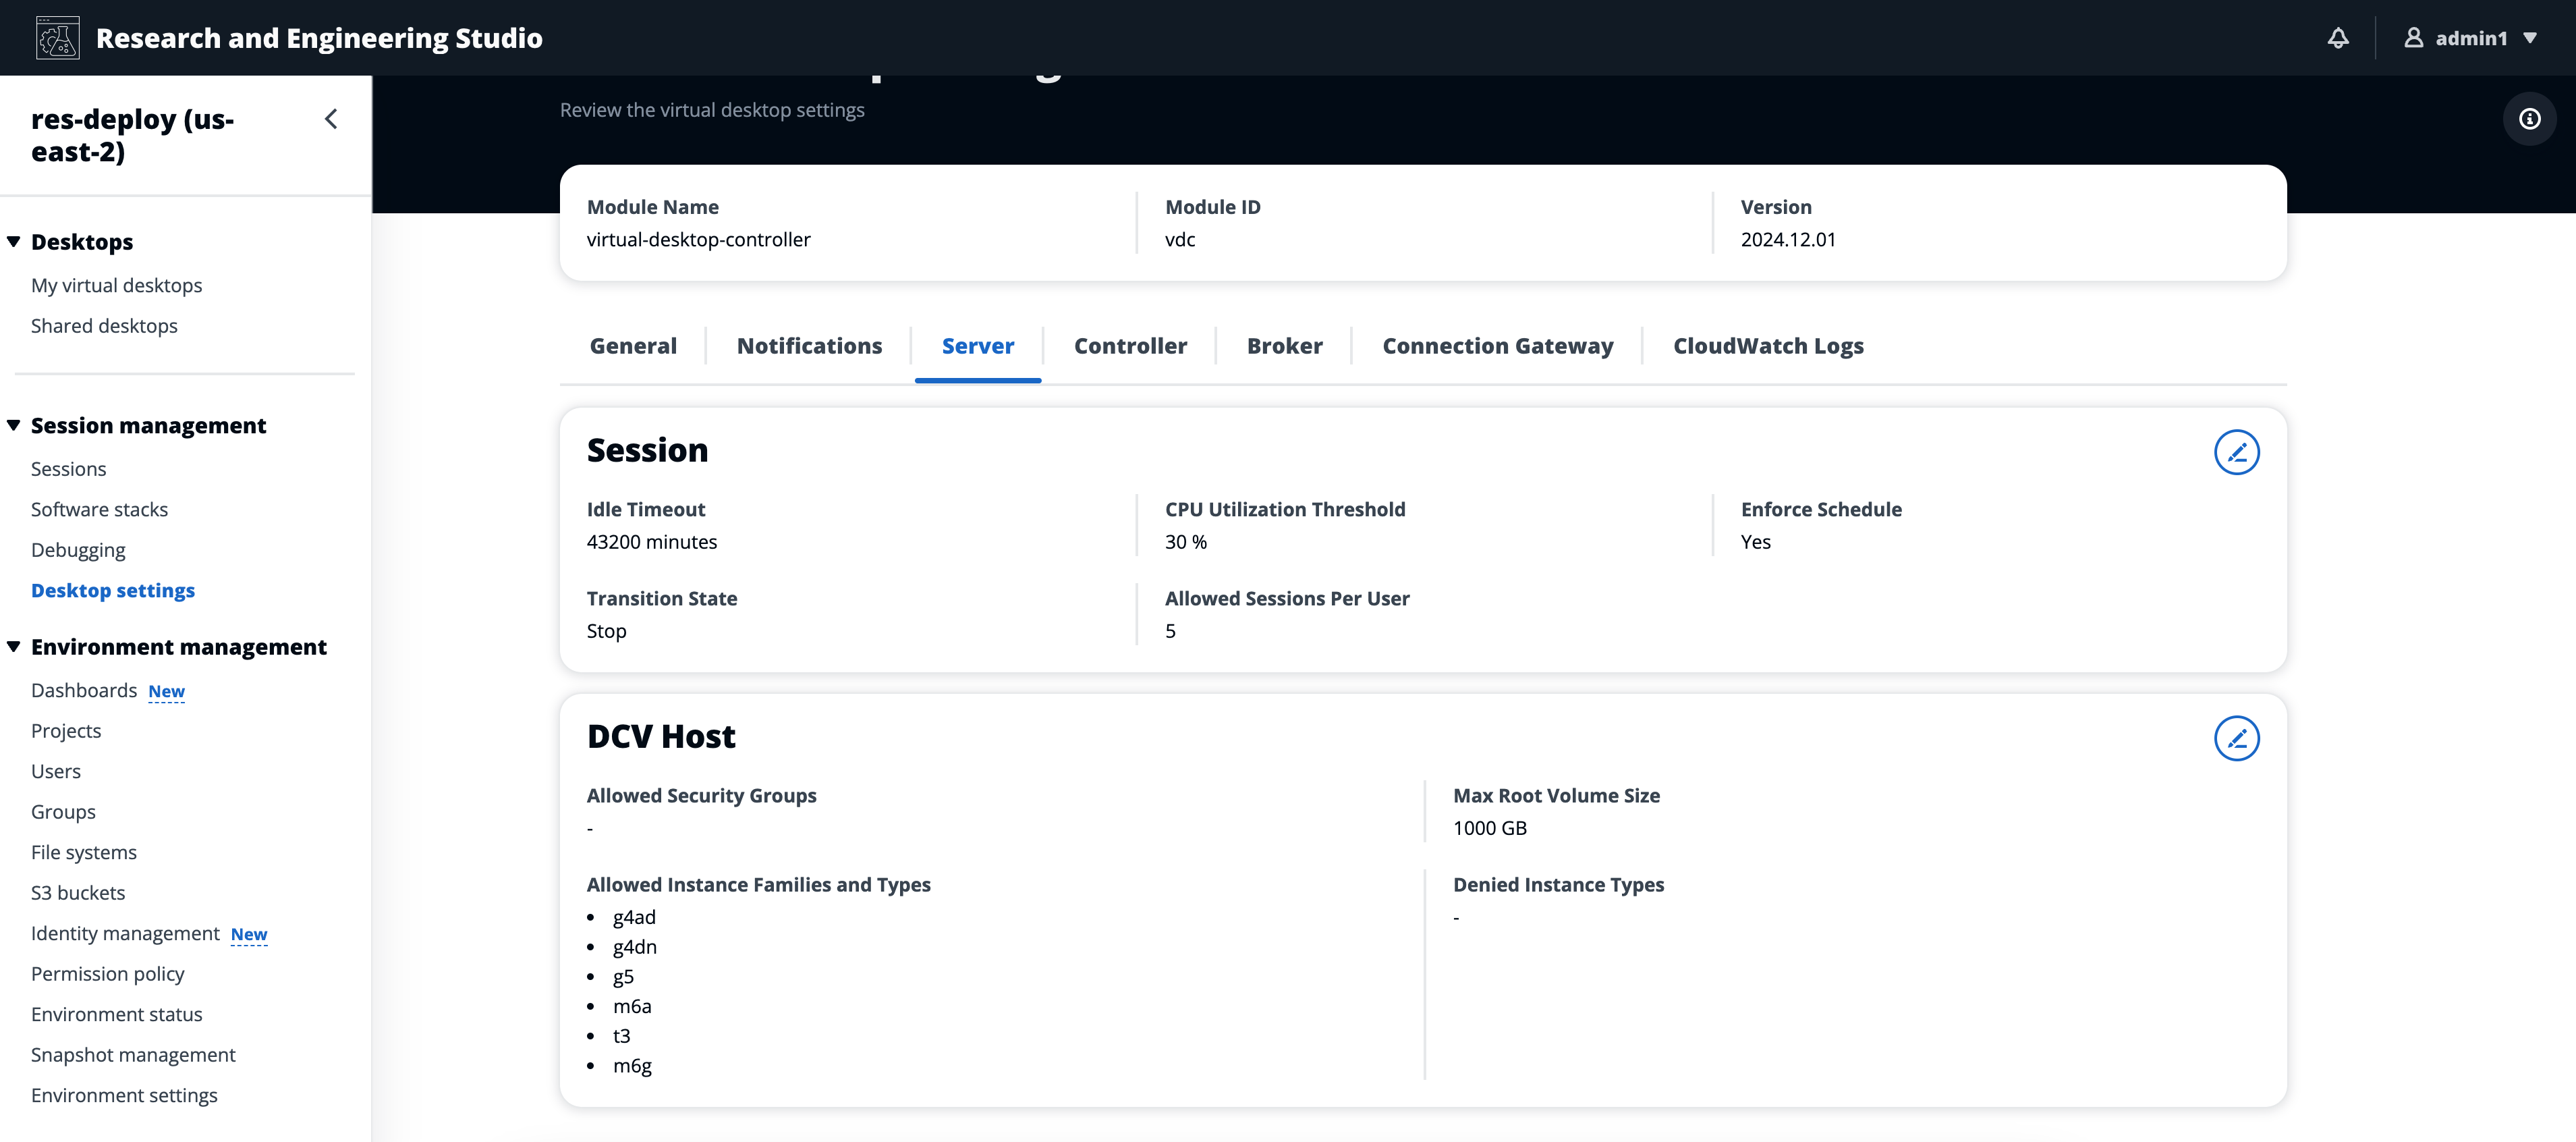Click the admin1 user account icon
Viewport: 2576px width, 1142px height.
click(2414, 37)
